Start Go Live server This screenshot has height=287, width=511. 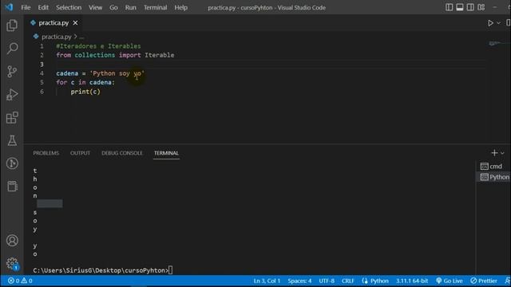tap(450, 281)
